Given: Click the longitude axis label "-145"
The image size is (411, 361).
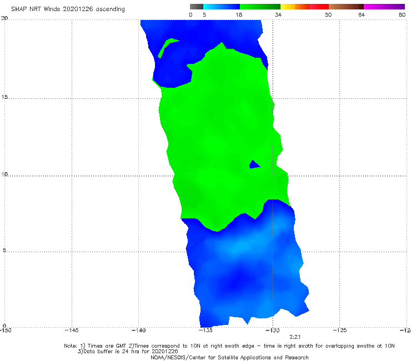Looking at the screenshot, I should [72, 330].
